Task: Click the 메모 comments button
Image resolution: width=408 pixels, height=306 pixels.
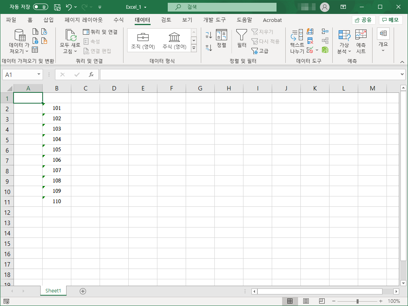Action: click(390, 20)
